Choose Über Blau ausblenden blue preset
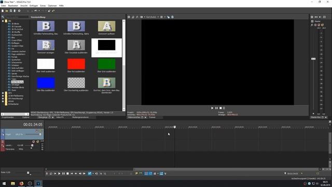Screen dimensions: 332x187 46,83
